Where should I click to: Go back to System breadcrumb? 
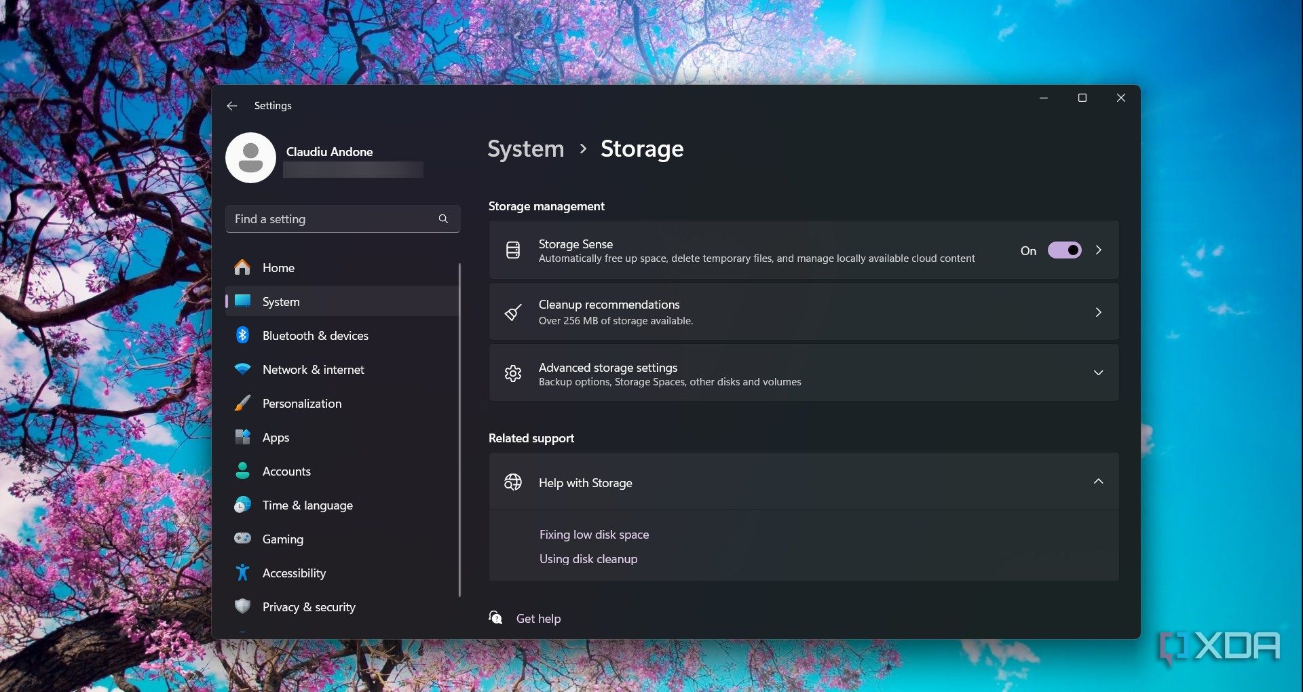[526, 149]
